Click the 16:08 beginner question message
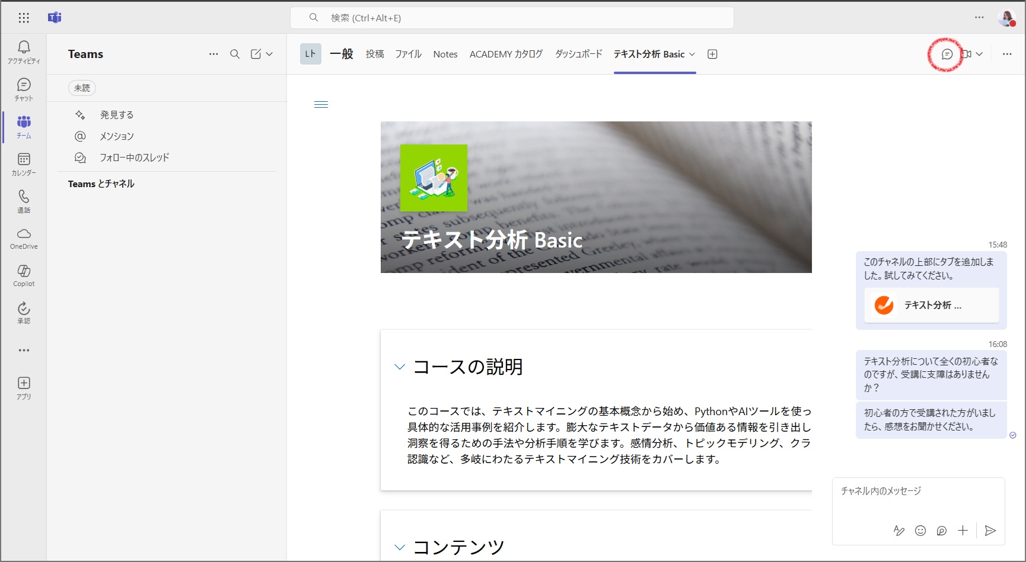The width and height of the screenshot is (1026, 562). tap(931, 375)
